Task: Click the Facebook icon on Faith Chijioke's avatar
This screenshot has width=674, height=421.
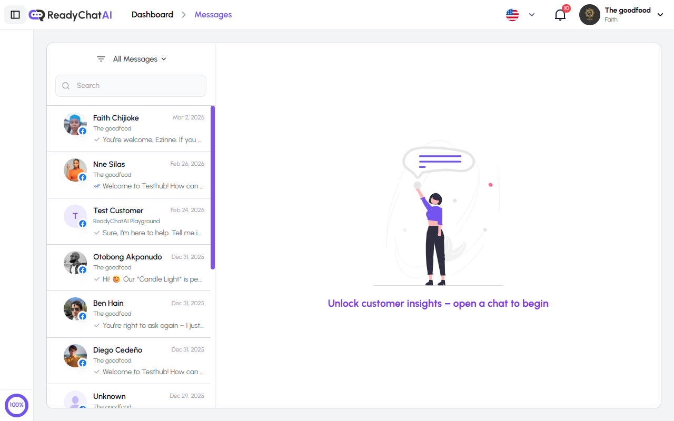Action: (x=83, y=131)
